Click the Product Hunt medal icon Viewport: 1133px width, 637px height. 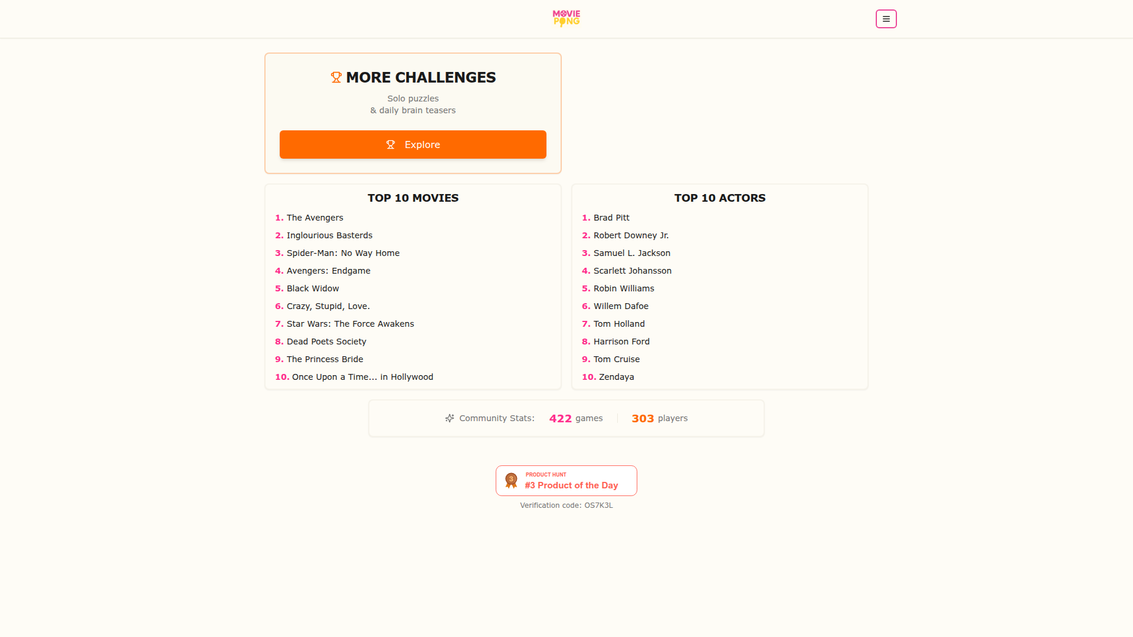[x=511, y=481]
